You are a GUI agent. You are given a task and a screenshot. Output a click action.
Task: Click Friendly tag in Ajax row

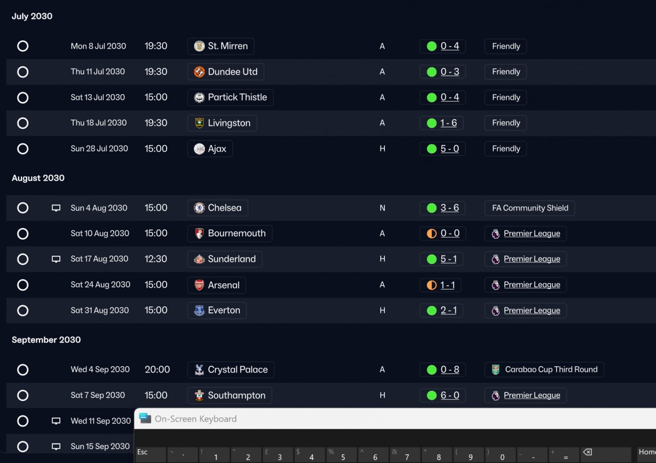pyautogui.click(x=506, y=149)
